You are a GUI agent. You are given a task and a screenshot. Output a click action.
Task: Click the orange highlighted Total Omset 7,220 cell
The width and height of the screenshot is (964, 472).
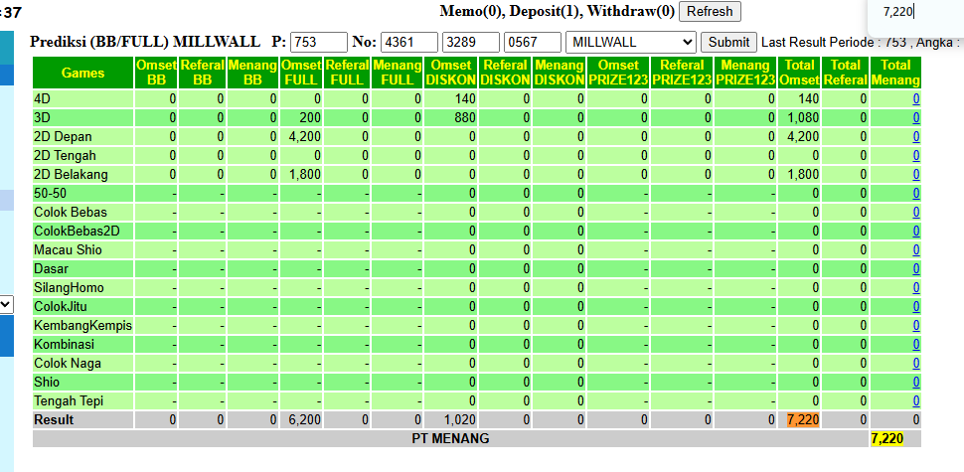[x=803, y=419]
